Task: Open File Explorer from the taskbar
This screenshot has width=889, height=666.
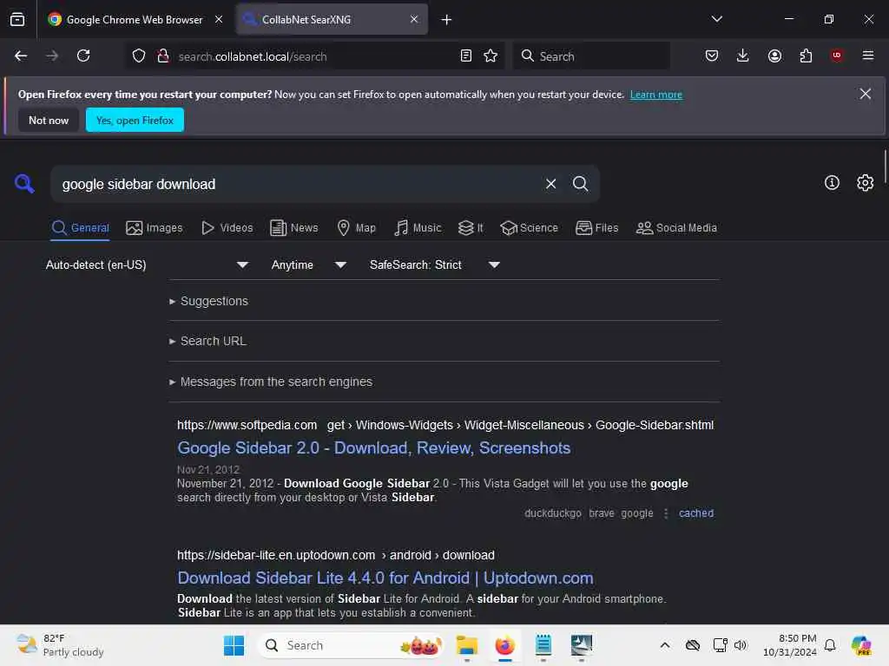Action: [x=466, y=645]
